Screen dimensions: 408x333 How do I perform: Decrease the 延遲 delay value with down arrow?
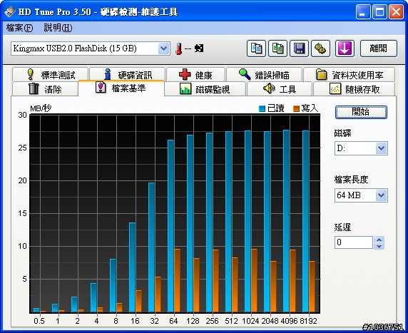click(379, 246)
